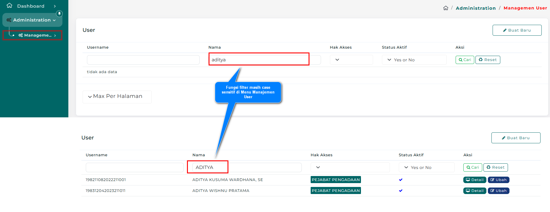This screenshot has height=212, width=550.
Task: Expand the Max Per Halaman dropdown
Action: pyautogui.click(x=117, y=97)
